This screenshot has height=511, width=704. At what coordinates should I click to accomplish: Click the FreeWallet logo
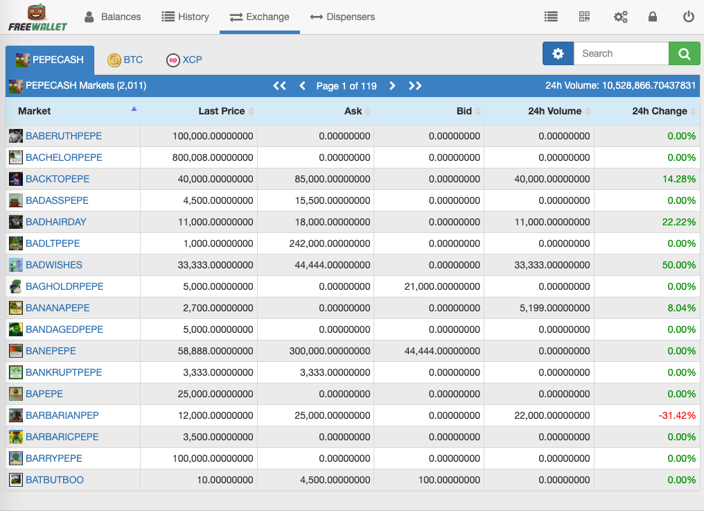point(37,17)
